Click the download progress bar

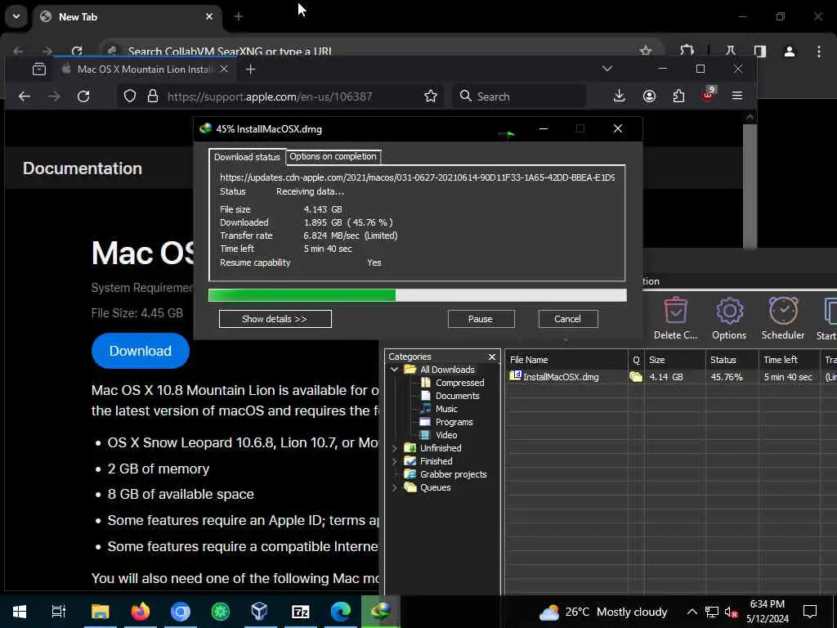pyautogui.click(x=418, y=295)
